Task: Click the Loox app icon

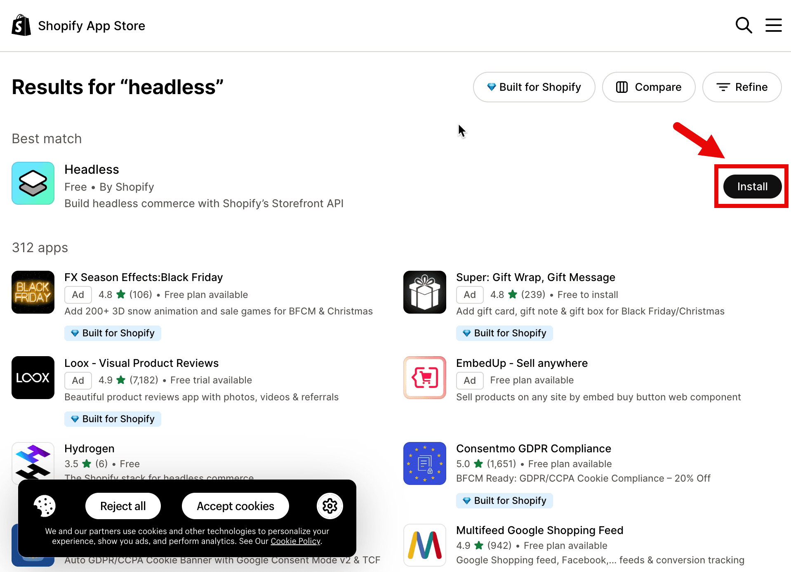Action: coord(33,378)
